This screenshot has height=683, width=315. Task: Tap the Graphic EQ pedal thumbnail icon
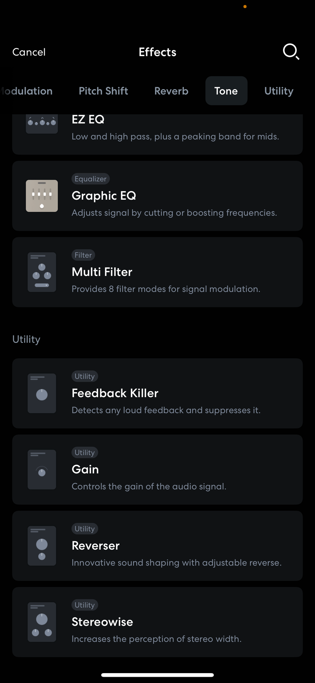coord(42,196)
